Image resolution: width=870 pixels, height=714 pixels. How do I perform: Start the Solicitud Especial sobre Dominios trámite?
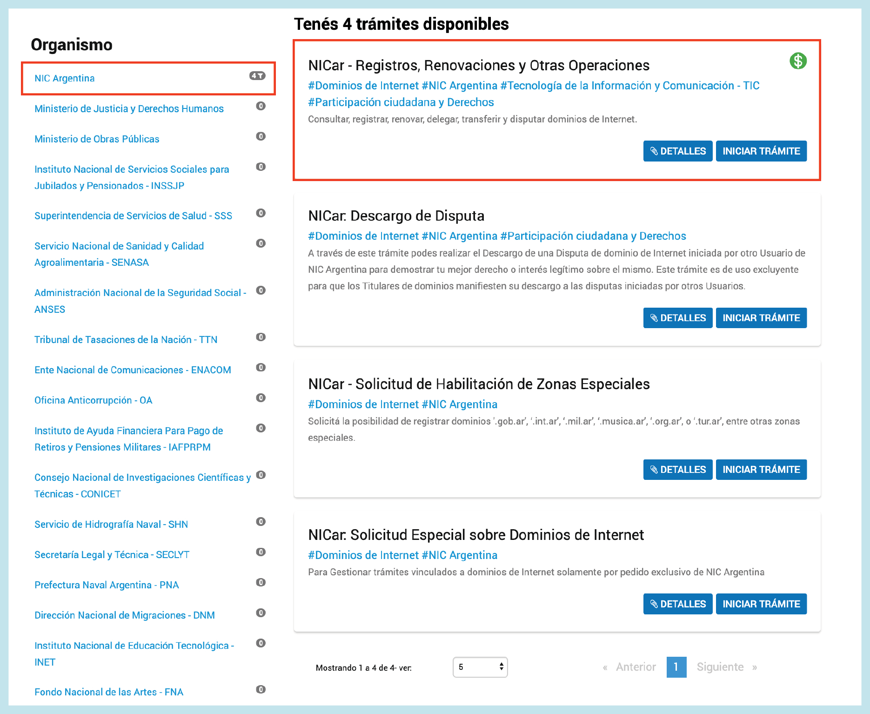[761, 604]
